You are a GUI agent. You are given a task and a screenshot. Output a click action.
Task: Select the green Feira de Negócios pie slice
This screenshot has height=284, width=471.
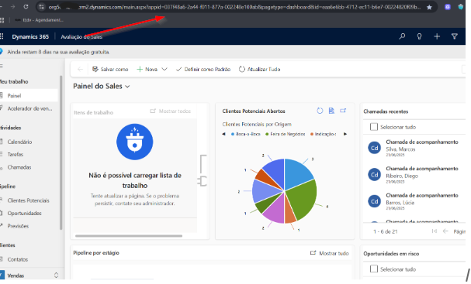[x=303, y=199]
